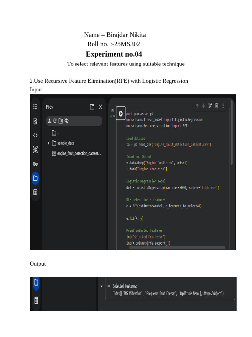Click the pd.read_csv code line
The width and height of the screenshot is (252, 337).
pos(169,144)
